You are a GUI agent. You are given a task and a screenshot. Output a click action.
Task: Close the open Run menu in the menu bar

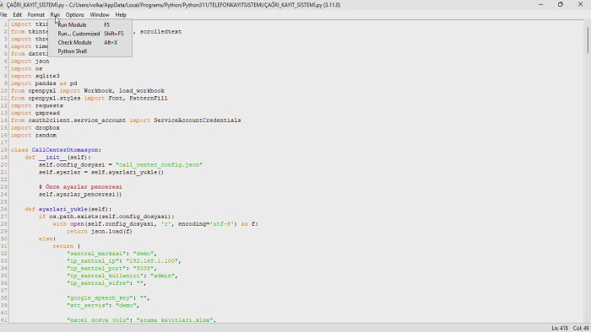tap(55, 14)
